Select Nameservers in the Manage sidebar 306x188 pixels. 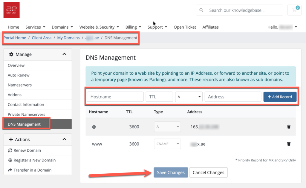[x=20, y=85]
